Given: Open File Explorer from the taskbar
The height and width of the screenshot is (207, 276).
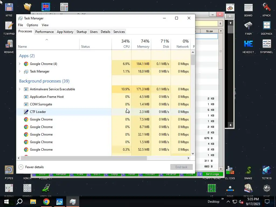Looking at the screenshot, I should pos(33,202).
